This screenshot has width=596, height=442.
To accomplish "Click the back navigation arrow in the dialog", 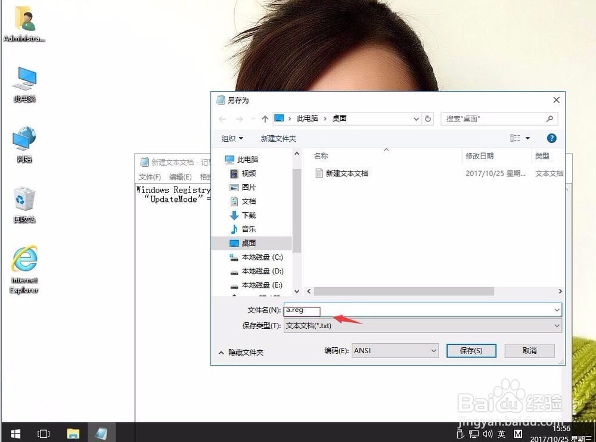I will pyautogui.click(x=222, y=119).
